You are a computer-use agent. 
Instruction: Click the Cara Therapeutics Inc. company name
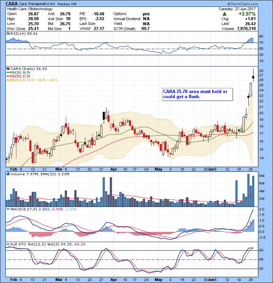(38, 4)
